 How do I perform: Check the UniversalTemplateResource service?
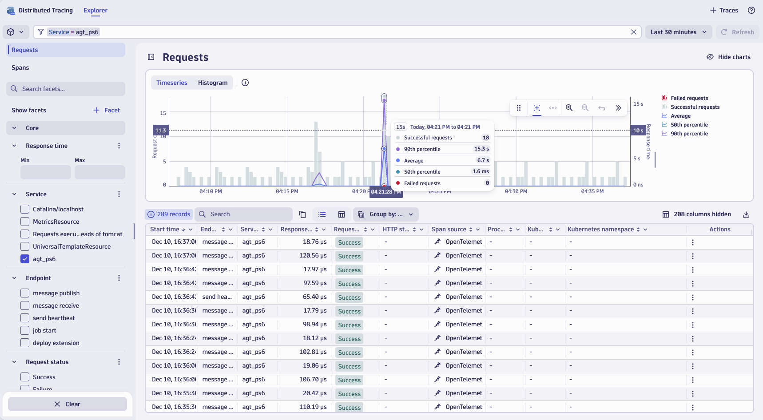[x=25, y=246]
